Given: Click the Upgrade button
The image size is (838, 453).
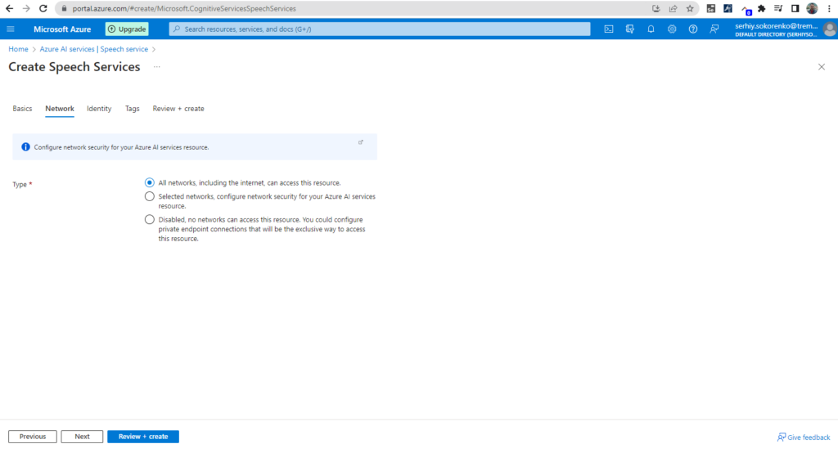Looking at the screenshot, I should pyautogui.click(x=127, y=29).
